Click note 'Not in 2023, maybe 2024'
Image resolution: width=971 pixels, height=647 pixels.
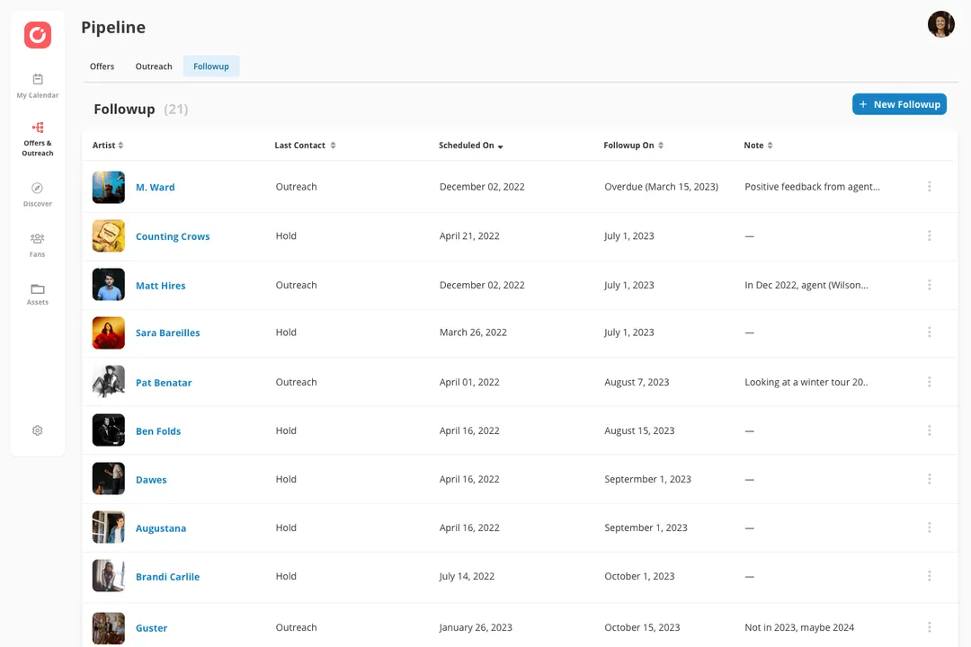point(799,627)
